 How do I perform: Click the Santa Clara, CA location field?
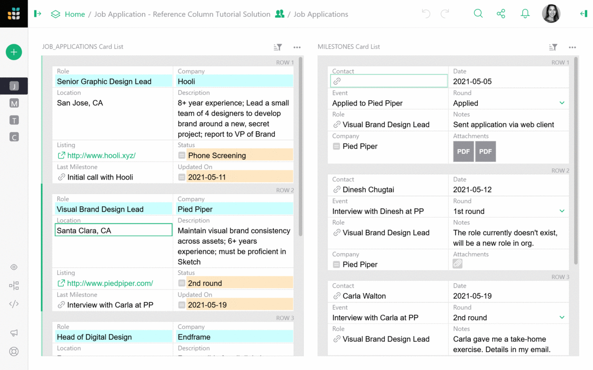113,230
